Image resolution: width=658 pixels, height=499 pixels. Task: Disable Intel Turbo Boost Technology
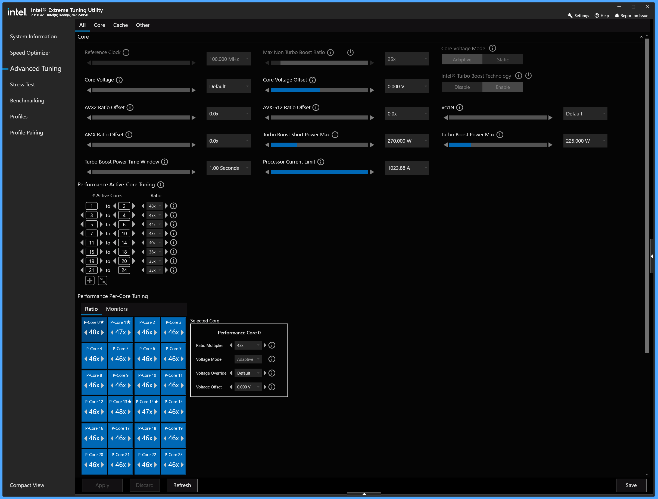click(462, 87)
